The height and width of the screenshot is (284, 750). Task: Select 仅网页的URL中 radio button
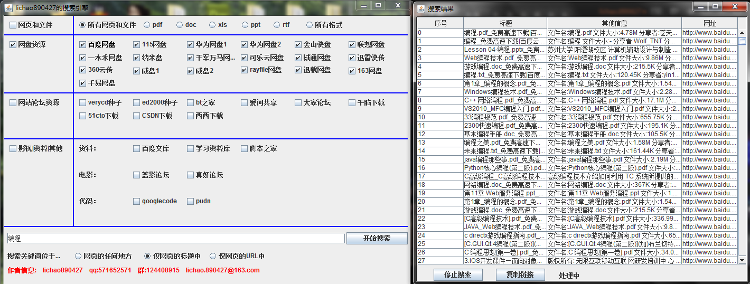coord(213,256)
